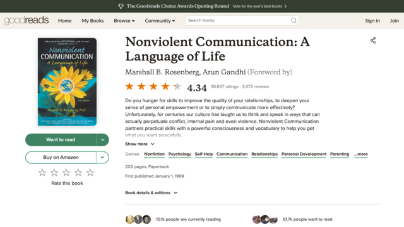Rate this book five stars
Screen dimensions: 404x227
90,172
